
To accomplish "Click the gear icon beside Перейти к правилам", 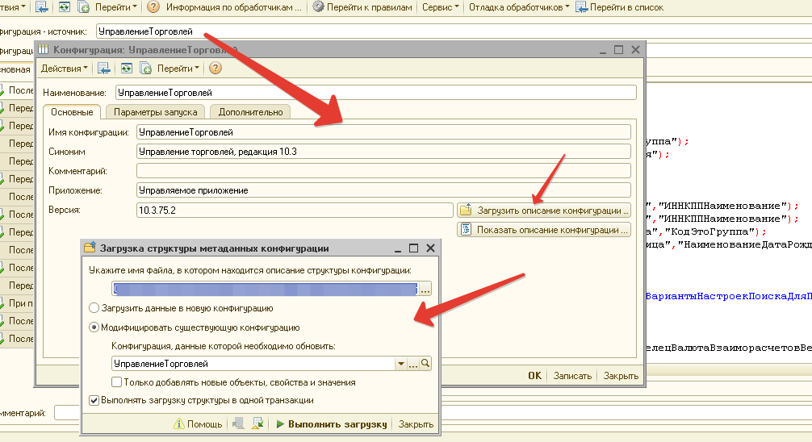I will coord(319,6).
